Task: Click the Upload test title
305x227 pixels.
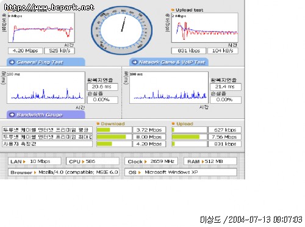Action: pyautogui.click(x=189, y=10)
